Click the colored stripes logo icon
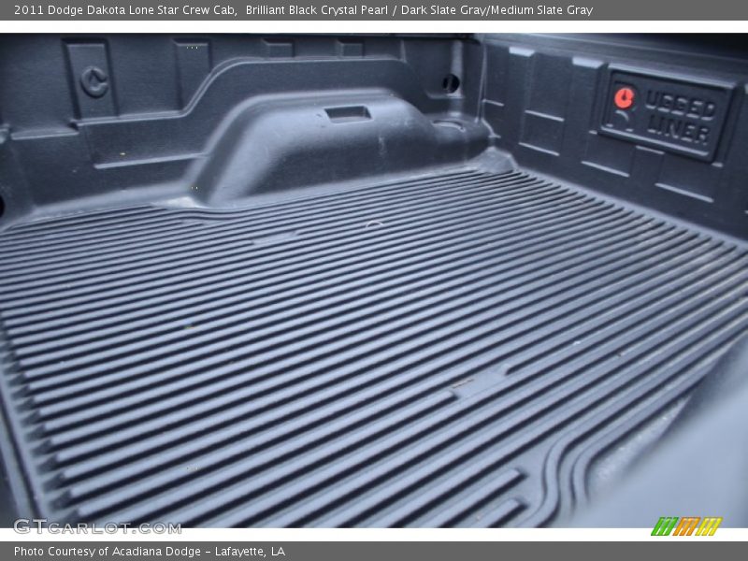Image resolution: width=748 pixels, height=561 pixels. point(686,526)
